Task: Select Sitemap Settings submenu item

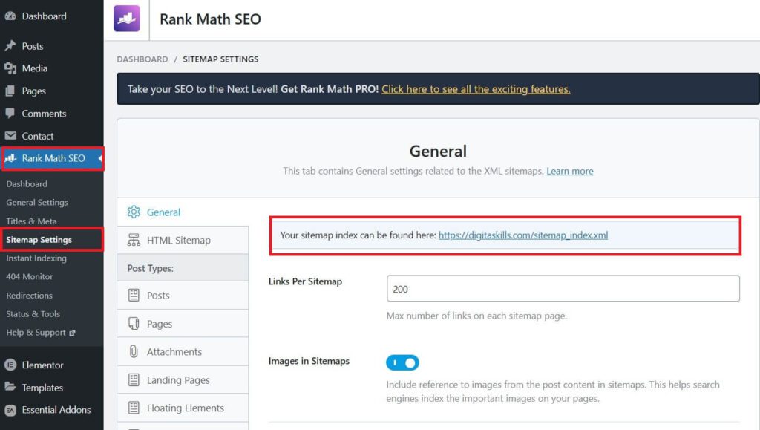Action: point(39,239)
